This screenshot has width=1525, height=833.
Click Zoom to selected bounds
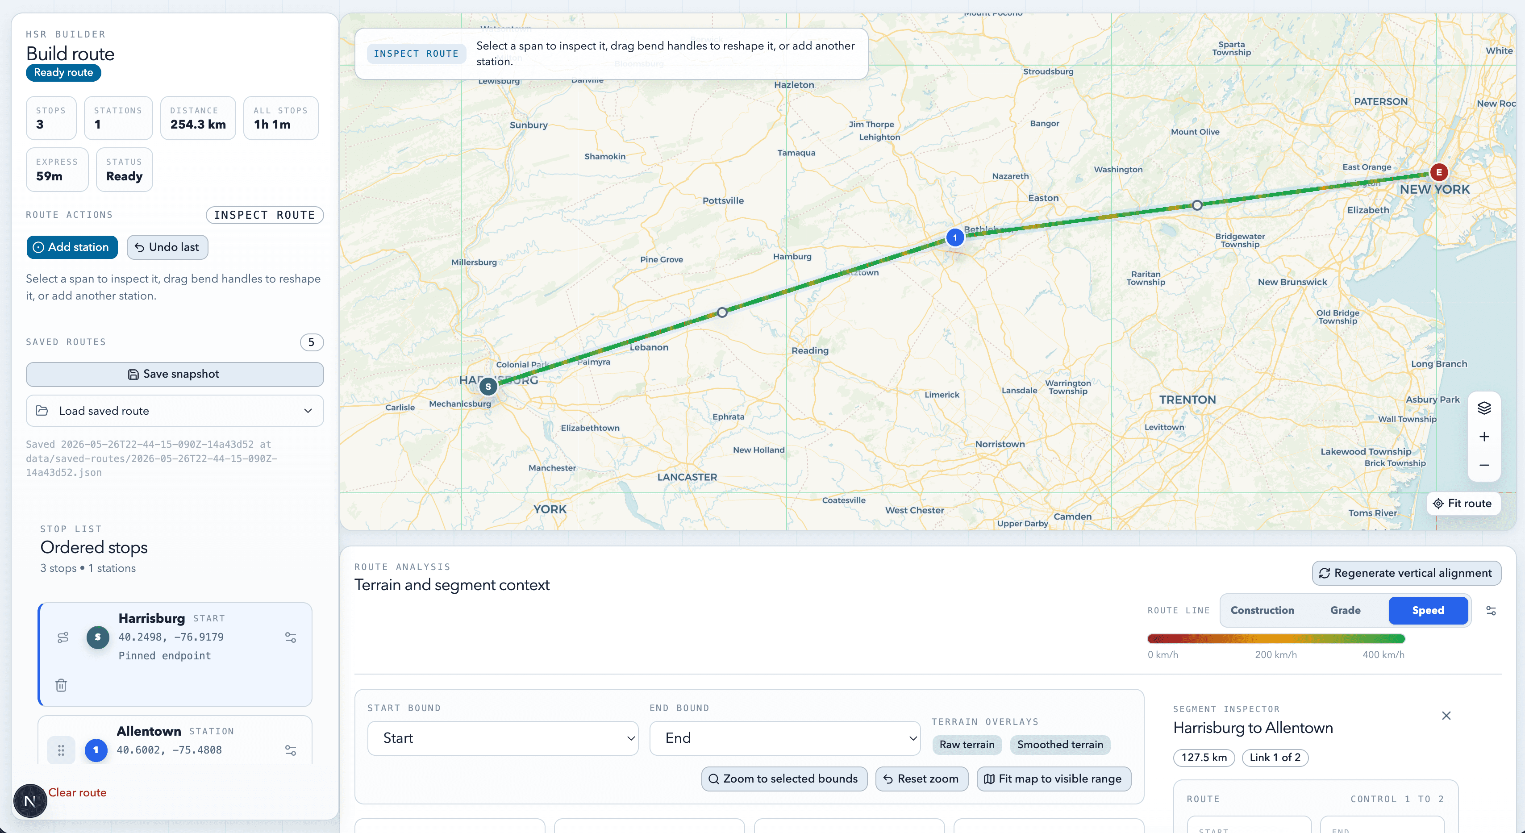pyautogui.click(x=784, y=779)
